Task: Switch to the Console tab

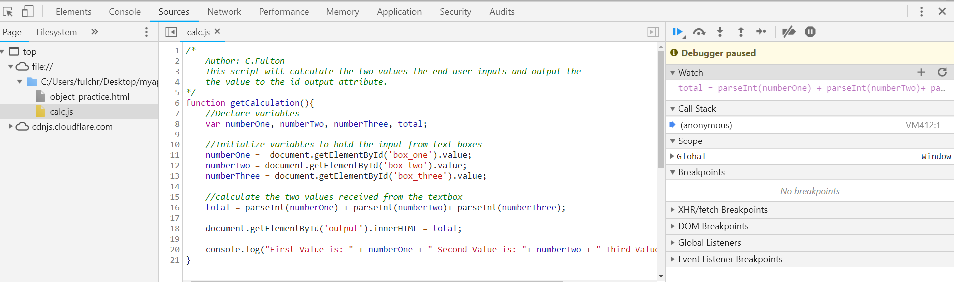Action: (125, 11)
